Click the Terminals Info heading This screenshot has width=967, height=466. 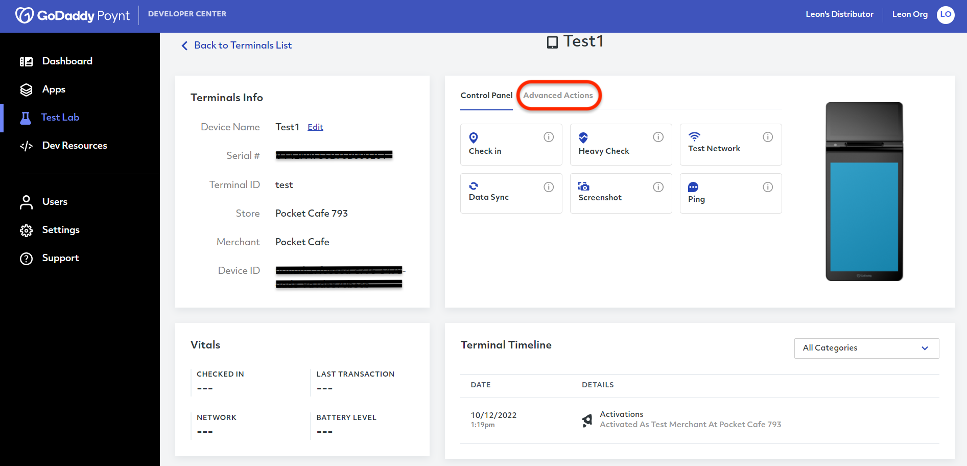click(x=227, y=98)
